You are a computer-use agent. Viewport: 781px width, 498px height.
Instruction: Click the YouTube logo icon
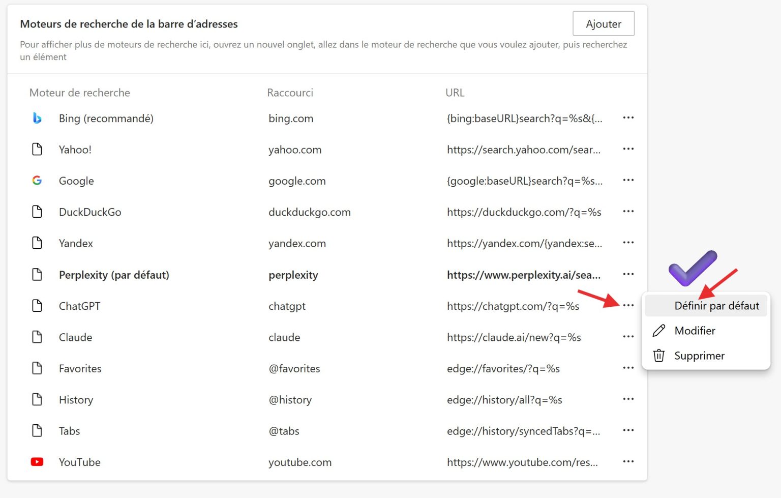click(37, 462)
